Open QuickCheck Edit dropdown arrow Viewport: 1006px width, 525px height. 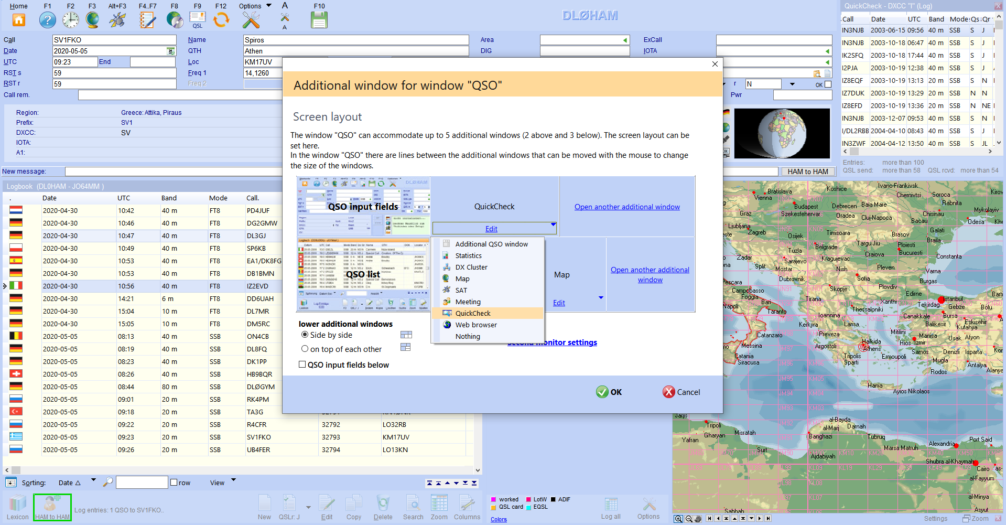(553, 225)
